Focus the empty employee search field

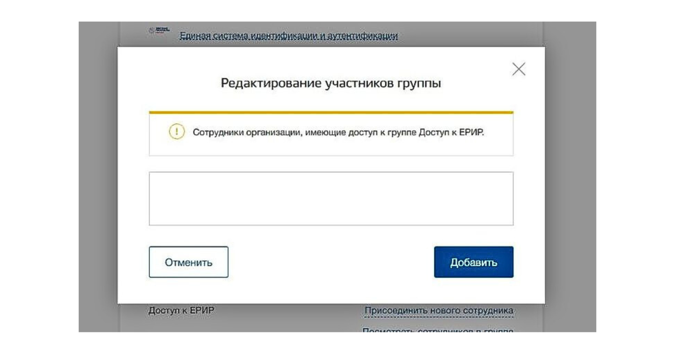click(x=331, y=198)
